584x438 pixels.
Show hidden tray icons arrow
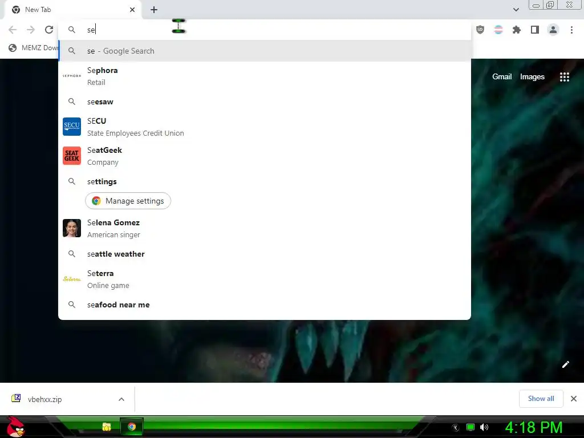pyautogui.click(x=456, y=428)
